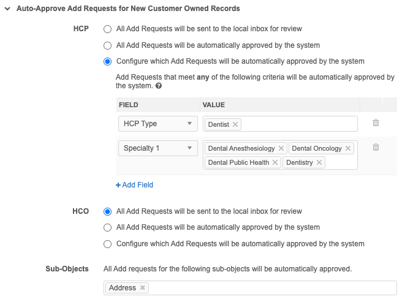Remove Address sub-object tag
The height and width of the screenshot is (302, 405).
pos(143,288)
